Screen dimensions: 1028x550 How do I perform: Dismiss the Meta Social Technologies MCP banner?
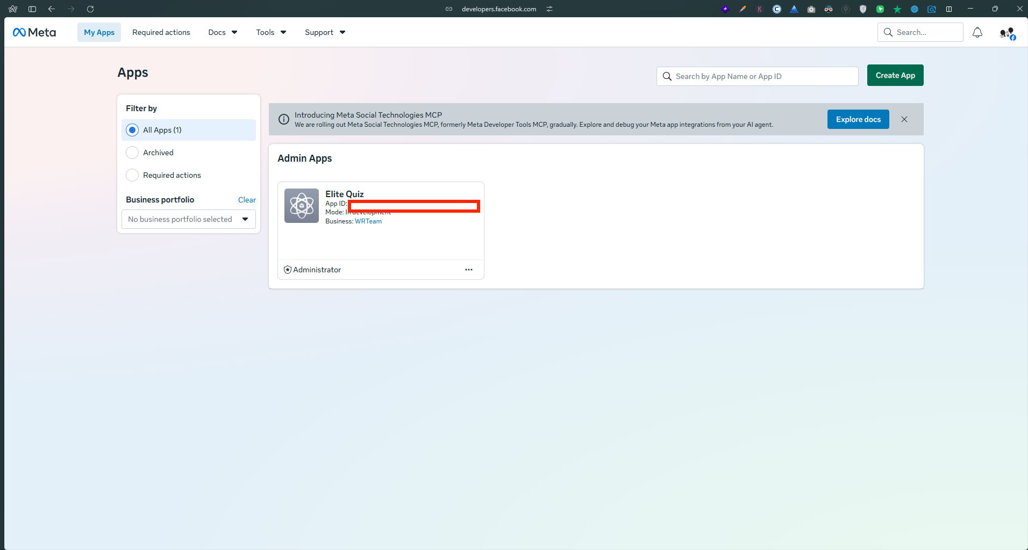[x=904, y=119]
